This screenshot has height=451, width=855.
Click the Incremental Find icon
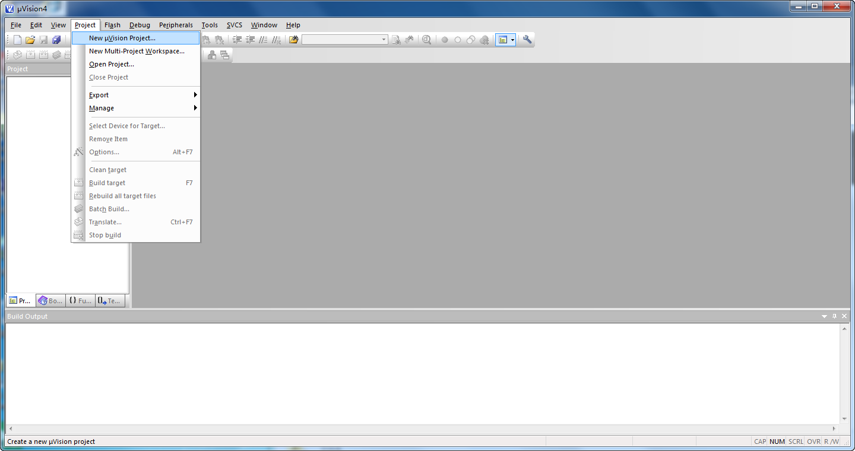point(409,40)
